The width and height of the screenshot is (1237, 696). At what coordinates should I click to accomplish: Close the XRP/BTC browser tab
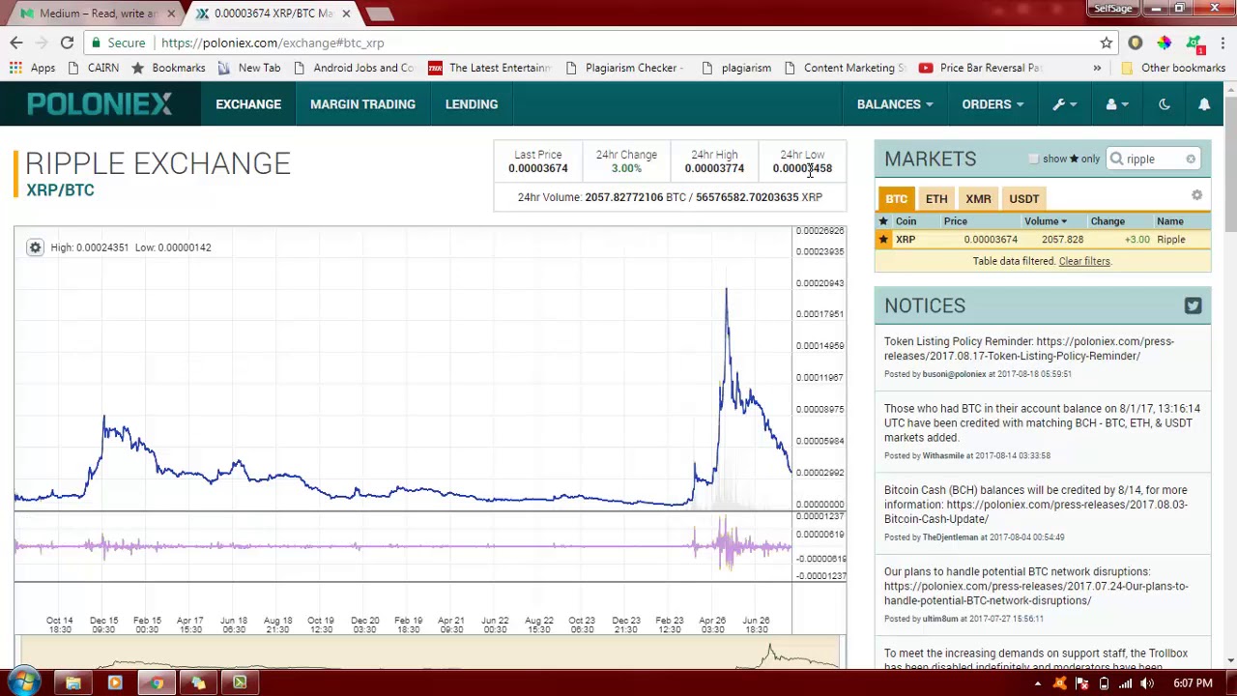pyautogui.click(x=346, y=14)
